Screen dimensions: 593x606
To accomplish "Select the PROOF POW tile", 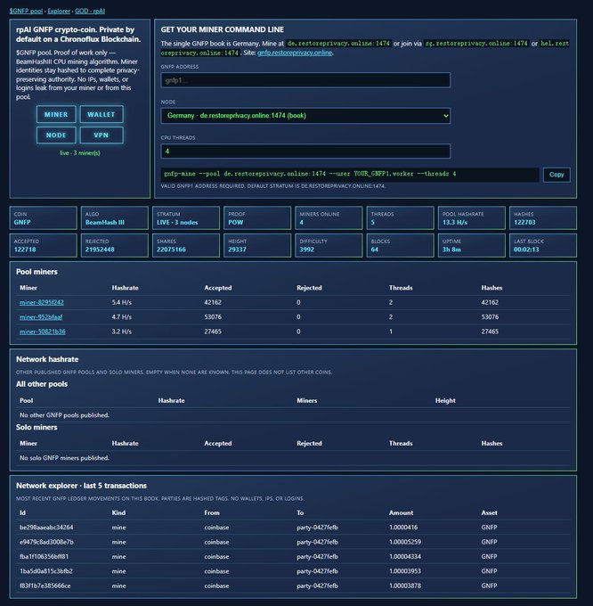I will pos(257,218).
